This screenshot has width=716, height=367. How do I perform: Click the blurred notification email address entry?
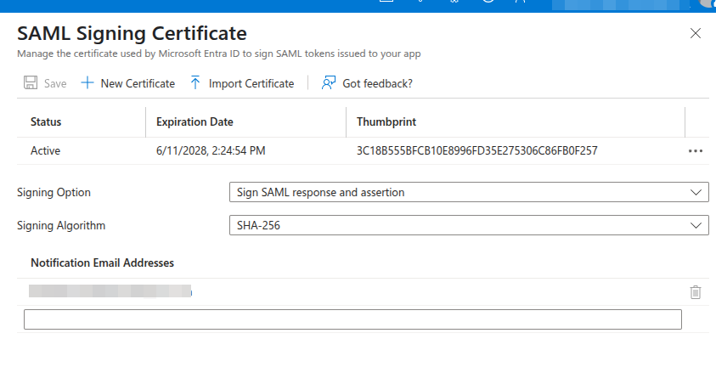pyautogui.click(x=110, y=291)
